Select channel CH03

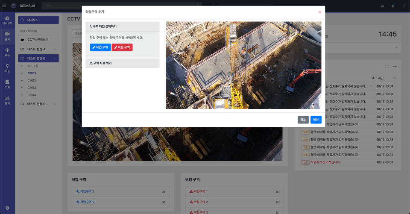[x=32, y=88]
